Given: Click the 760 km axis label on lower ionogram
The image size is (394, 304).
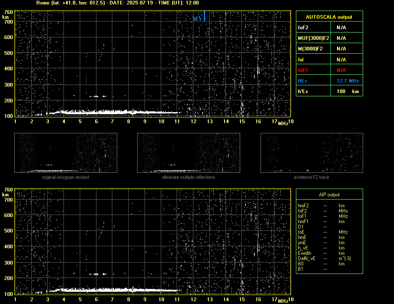Looking at the screenshot, I should (x=9, y=190).
